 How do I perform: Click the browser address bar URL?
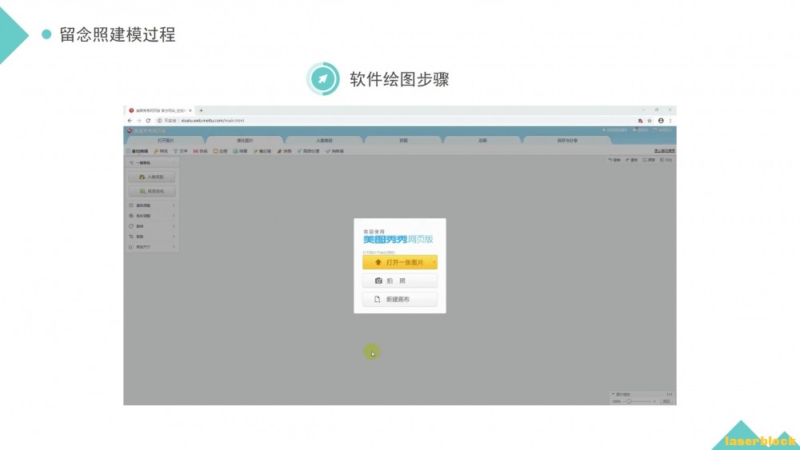[212, 121]
